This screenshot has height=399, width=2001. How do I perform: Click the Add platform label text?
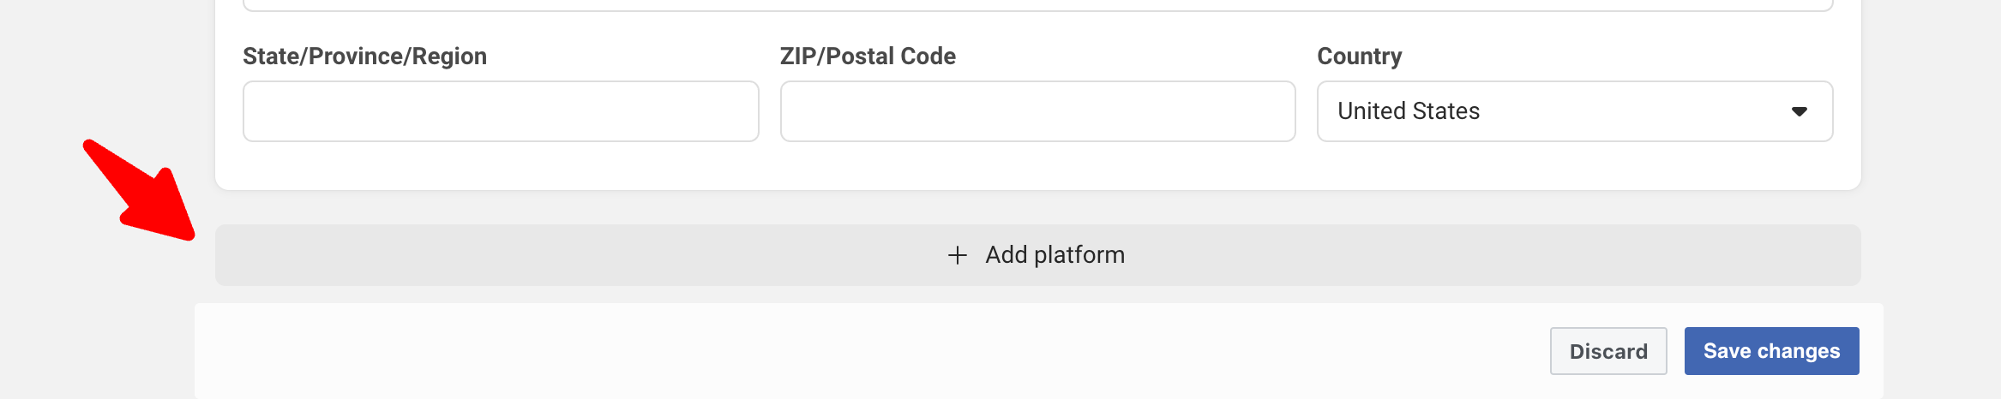click(1055, 255)
